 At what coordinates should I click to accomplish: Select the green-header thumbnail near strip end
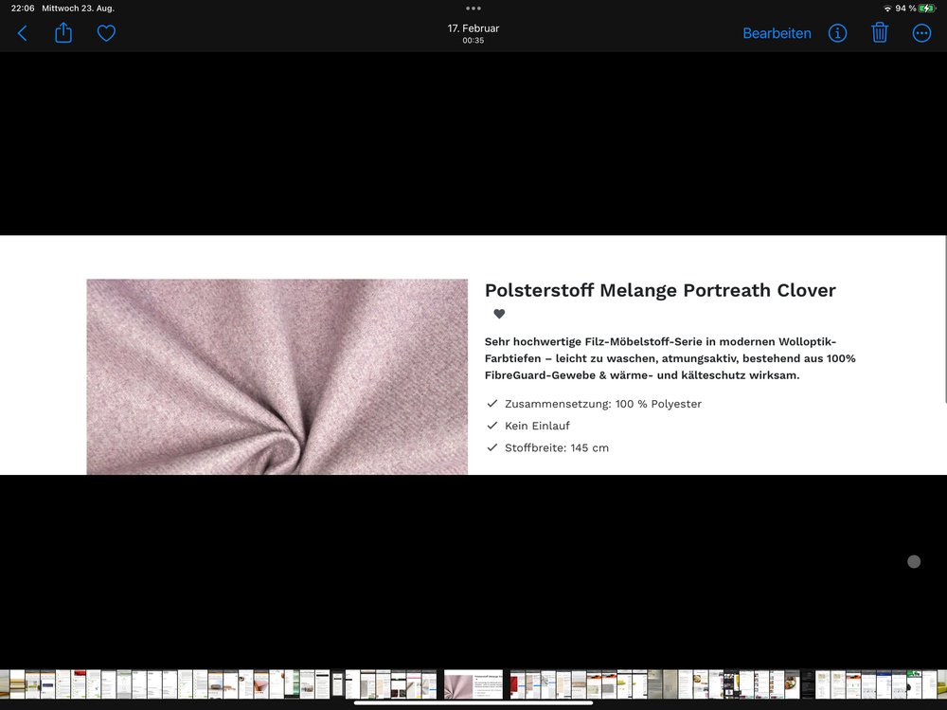[x=914, y=684]
